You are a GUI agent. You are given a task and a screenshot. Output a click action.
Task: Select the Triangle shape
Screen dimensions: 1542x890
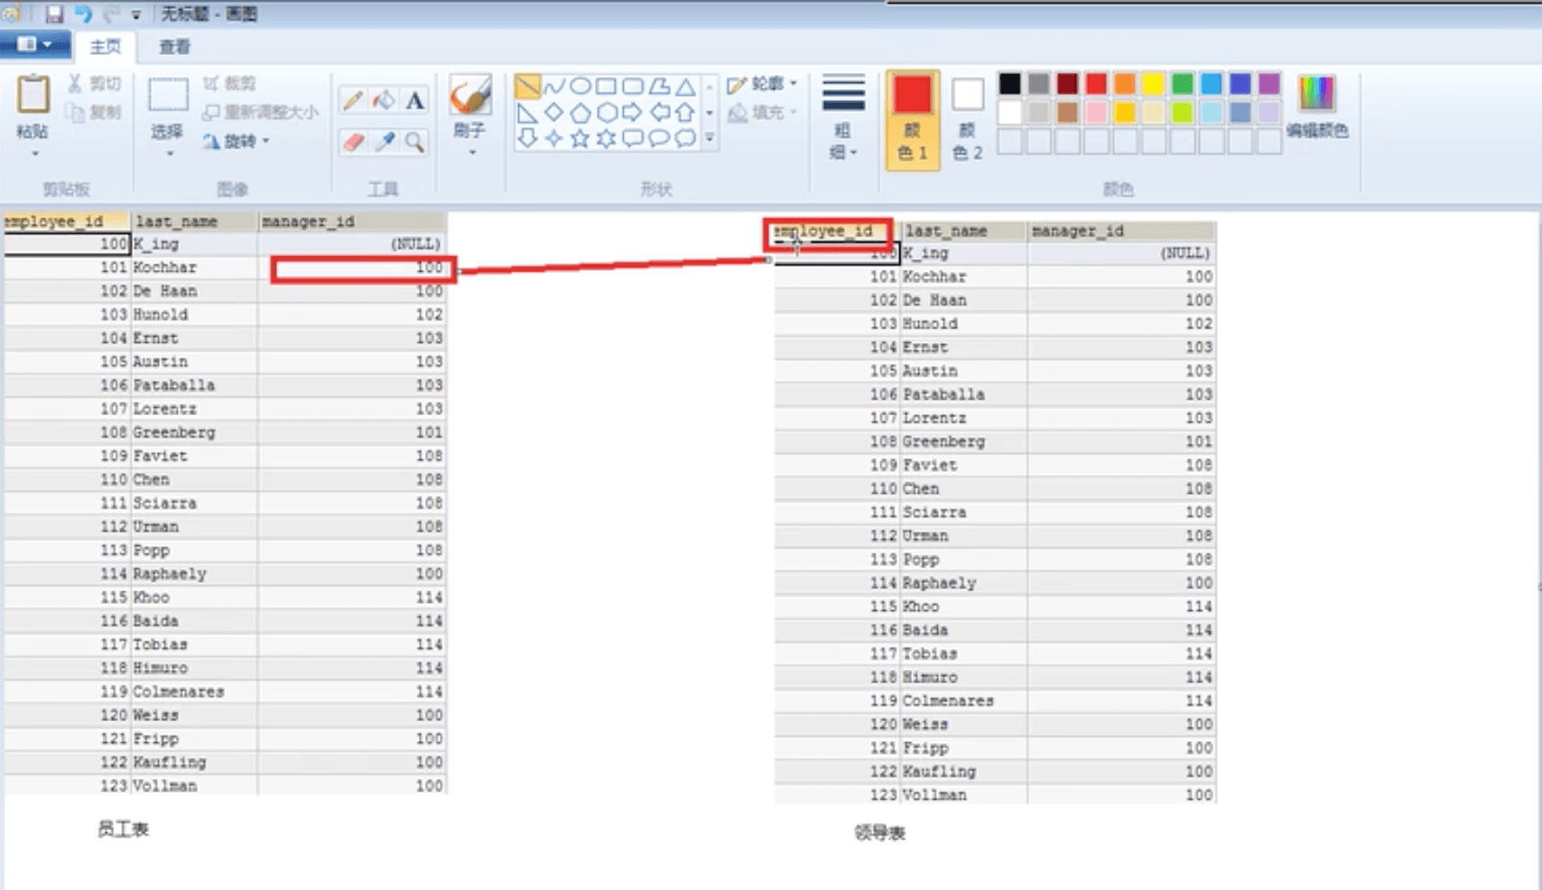coord(686,87)
